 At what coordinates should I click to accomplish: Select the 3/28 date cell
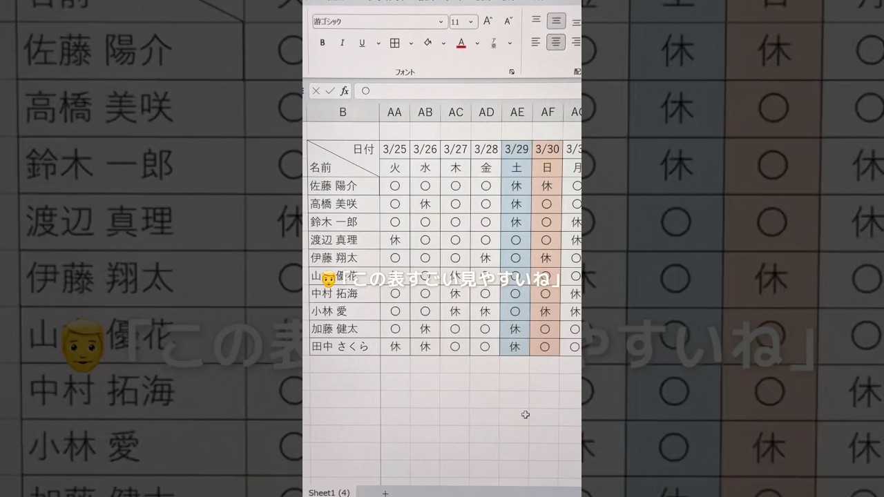[486, 150]
